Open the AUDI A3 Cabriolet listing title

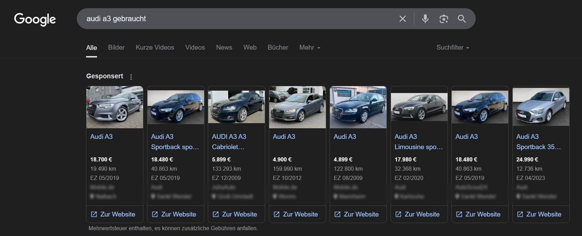pyautogui.click(x=229, y=142)
